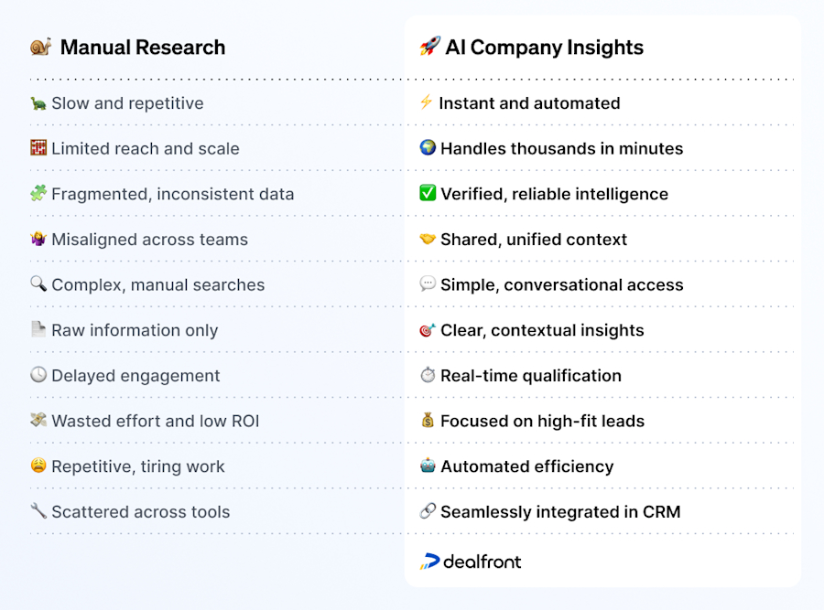Select the puzzle piece icon for Fragmented data

[x=38, y=193]
